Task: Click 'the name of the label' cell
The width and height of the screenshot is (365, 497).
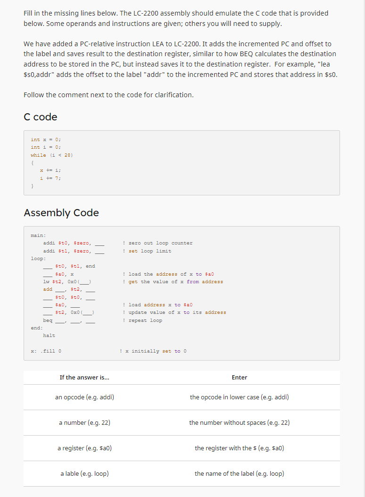Action: pyautogui.click(x=239, y=473)
